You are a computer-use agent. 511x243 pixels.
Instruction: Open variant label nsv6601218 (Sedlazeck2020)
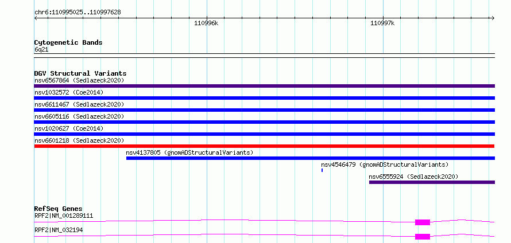pyautogui.click(x=79, y=140)
